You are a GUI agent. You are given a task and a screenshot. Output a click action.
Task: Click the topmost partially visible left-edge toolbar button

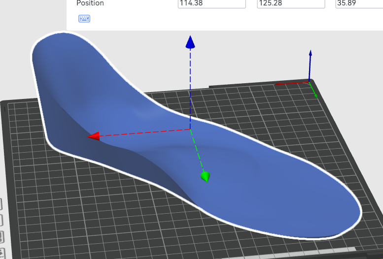(1, 204)
